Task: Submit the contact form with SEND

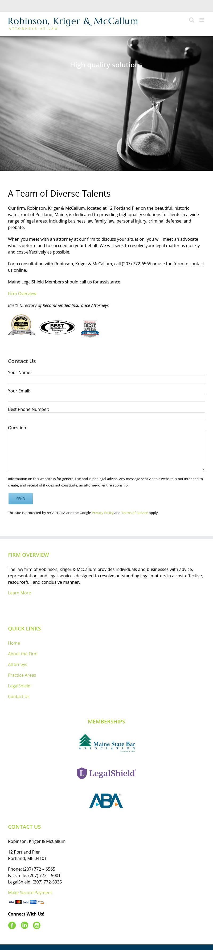Action: pos(21,499)
